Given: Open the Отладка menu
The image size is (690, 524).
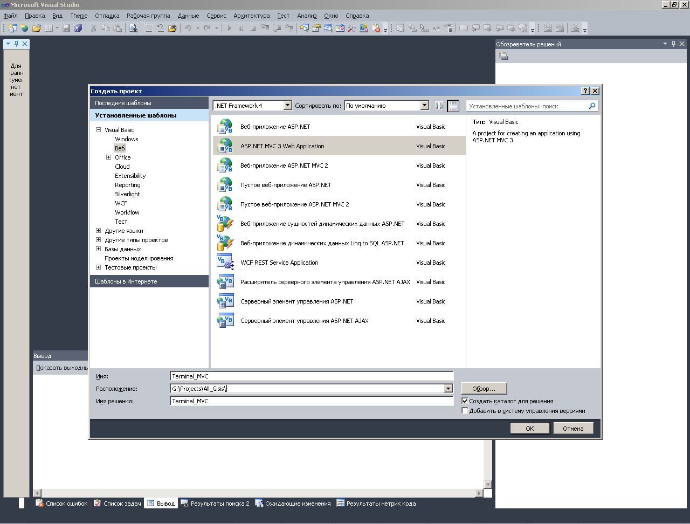Looking at the screenshot, I should (x=107, y=16).
